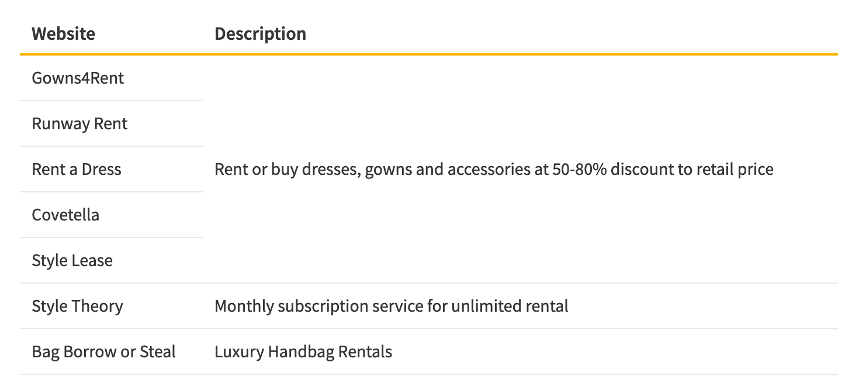
Task: Open the Gowns4Rent website entry
Action: click(x=78, y=78)
